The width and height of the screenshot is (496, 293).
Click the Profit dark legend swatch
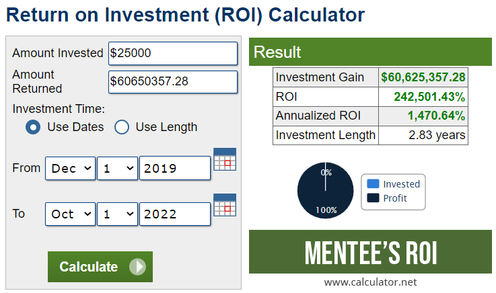373,198
